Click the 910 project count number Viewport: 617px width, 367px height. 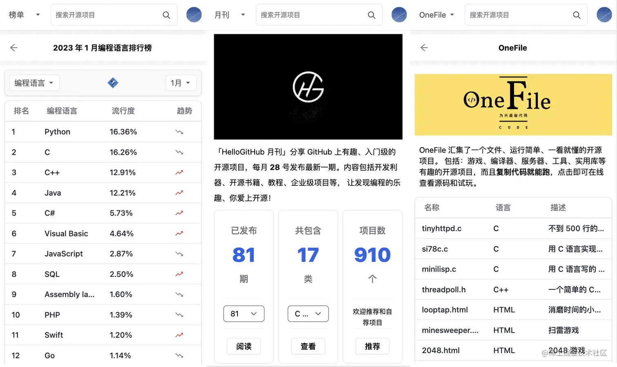pyautogui.click(x=372, y=255)
